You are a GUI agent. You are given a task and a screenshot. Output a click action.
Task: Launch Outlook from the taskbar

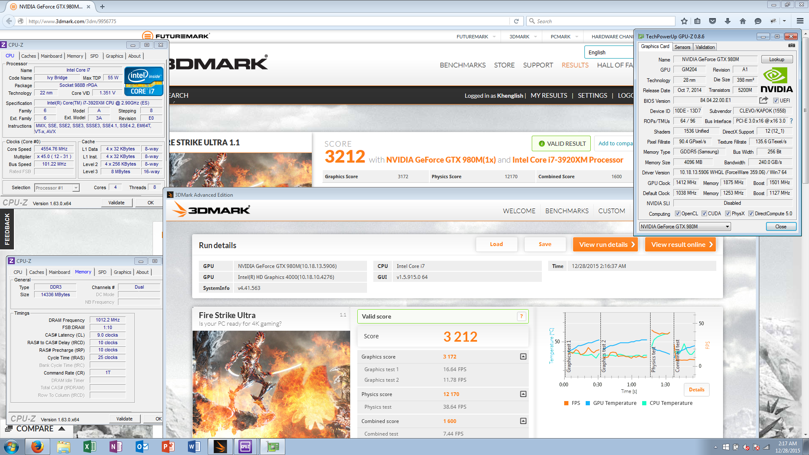(x=142, y=447)
